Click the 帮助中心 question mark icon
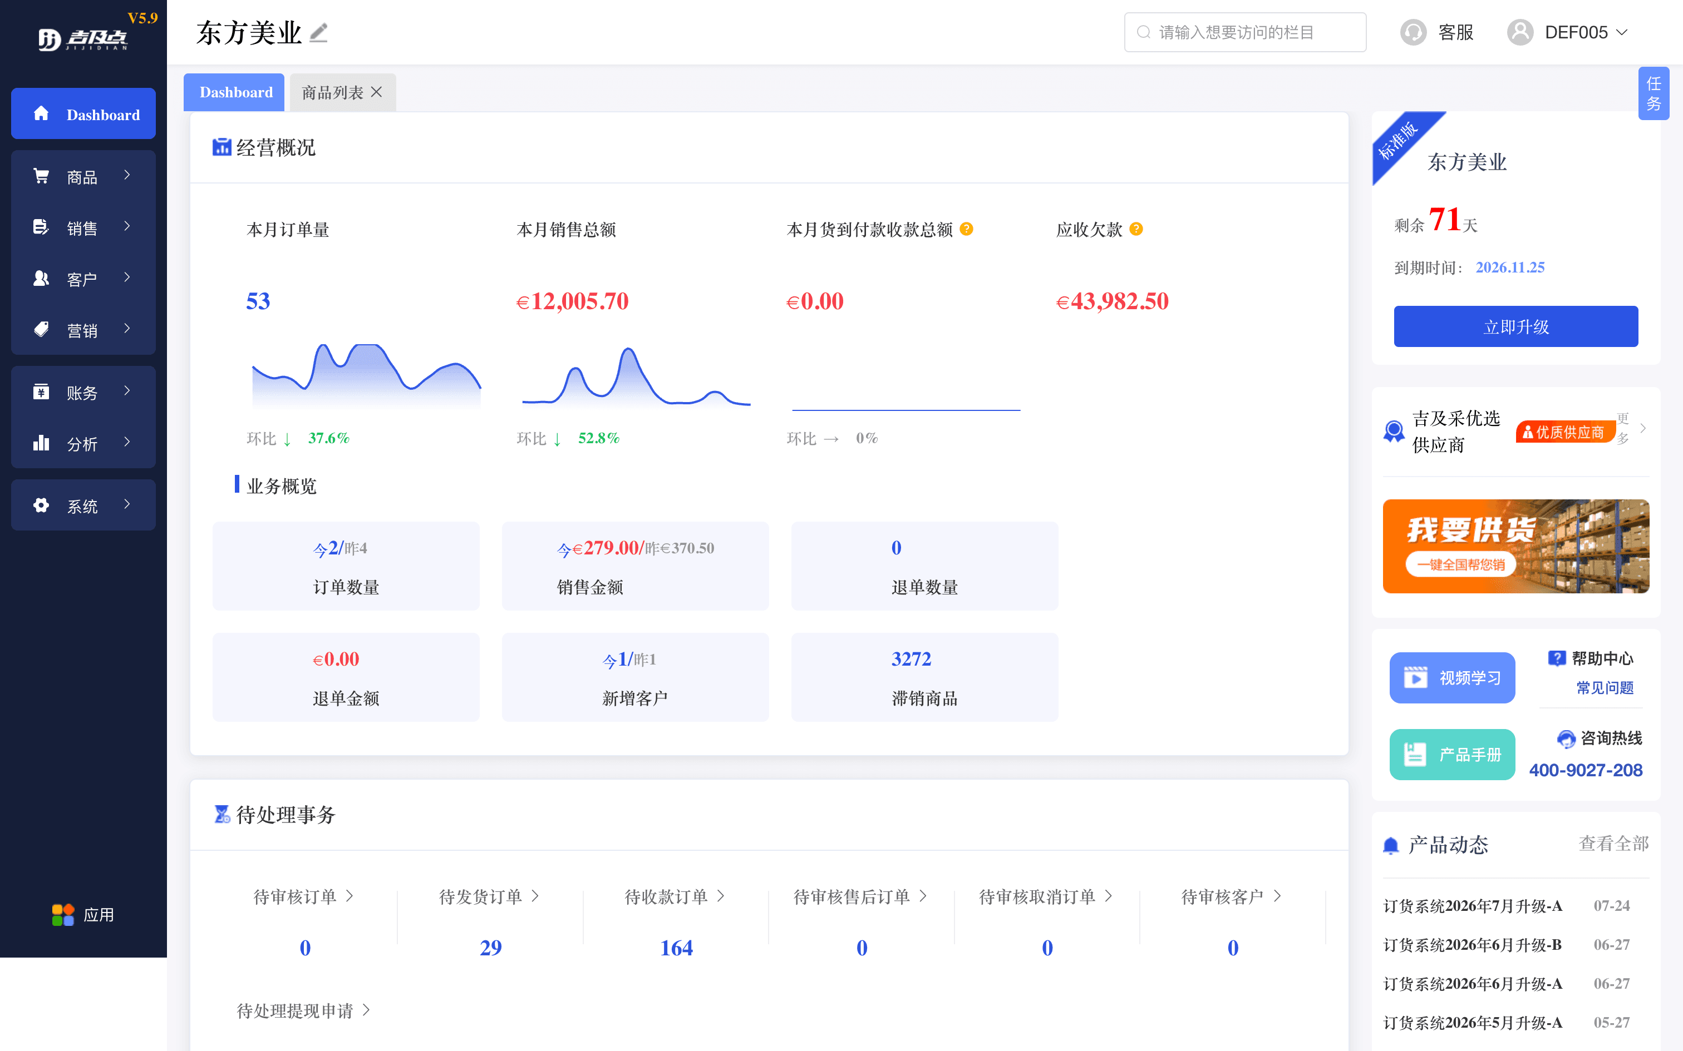 [1557, 657]
